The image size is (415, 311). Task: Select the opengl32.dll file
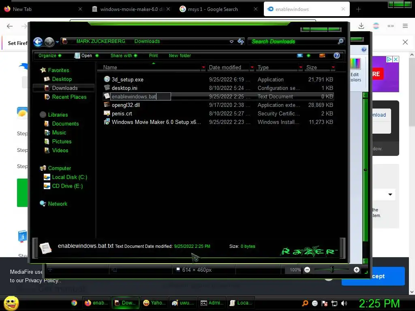pyautogui.click(x=126, y=105)
